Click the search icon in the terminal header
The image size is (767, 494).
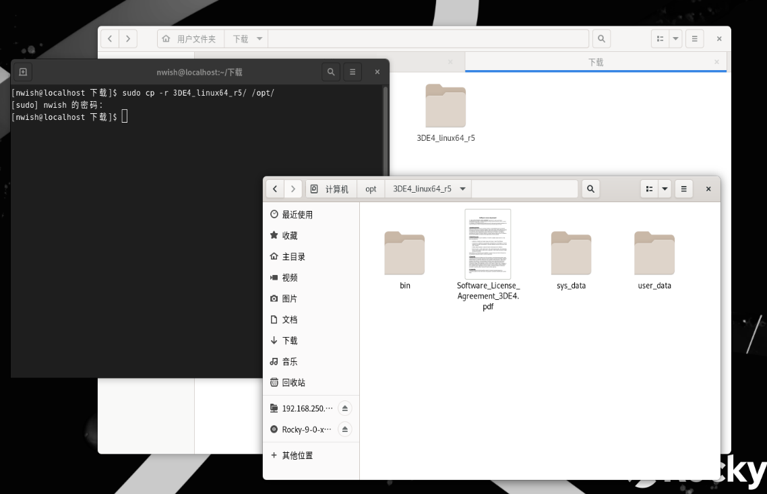[x=330, y=72]
